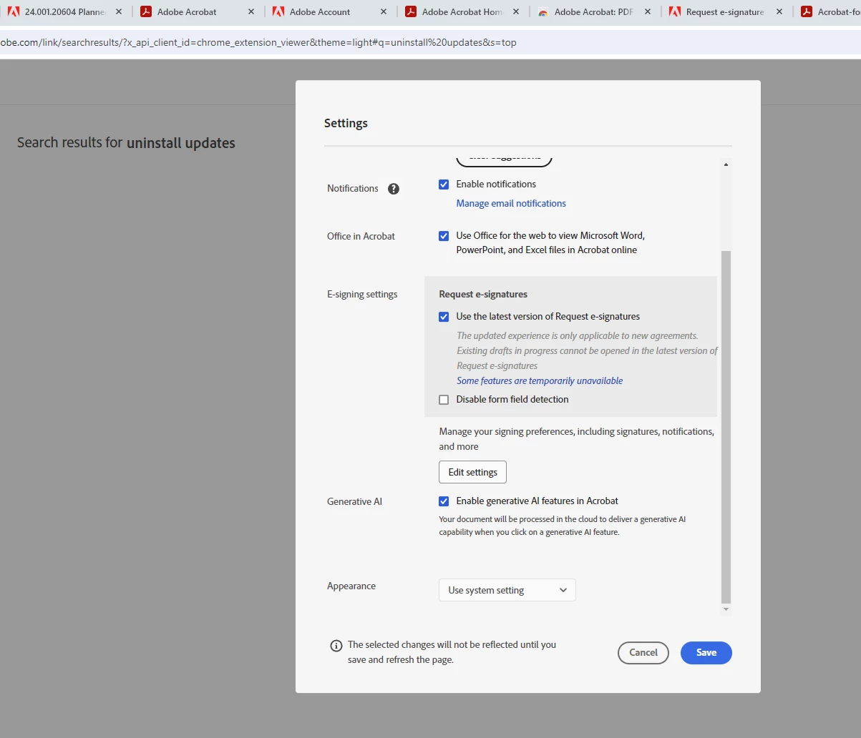Toggle the Enable notifications checkbox
Image resolution: width=861 pixels, height=738 pixels.
click(444, 184)
